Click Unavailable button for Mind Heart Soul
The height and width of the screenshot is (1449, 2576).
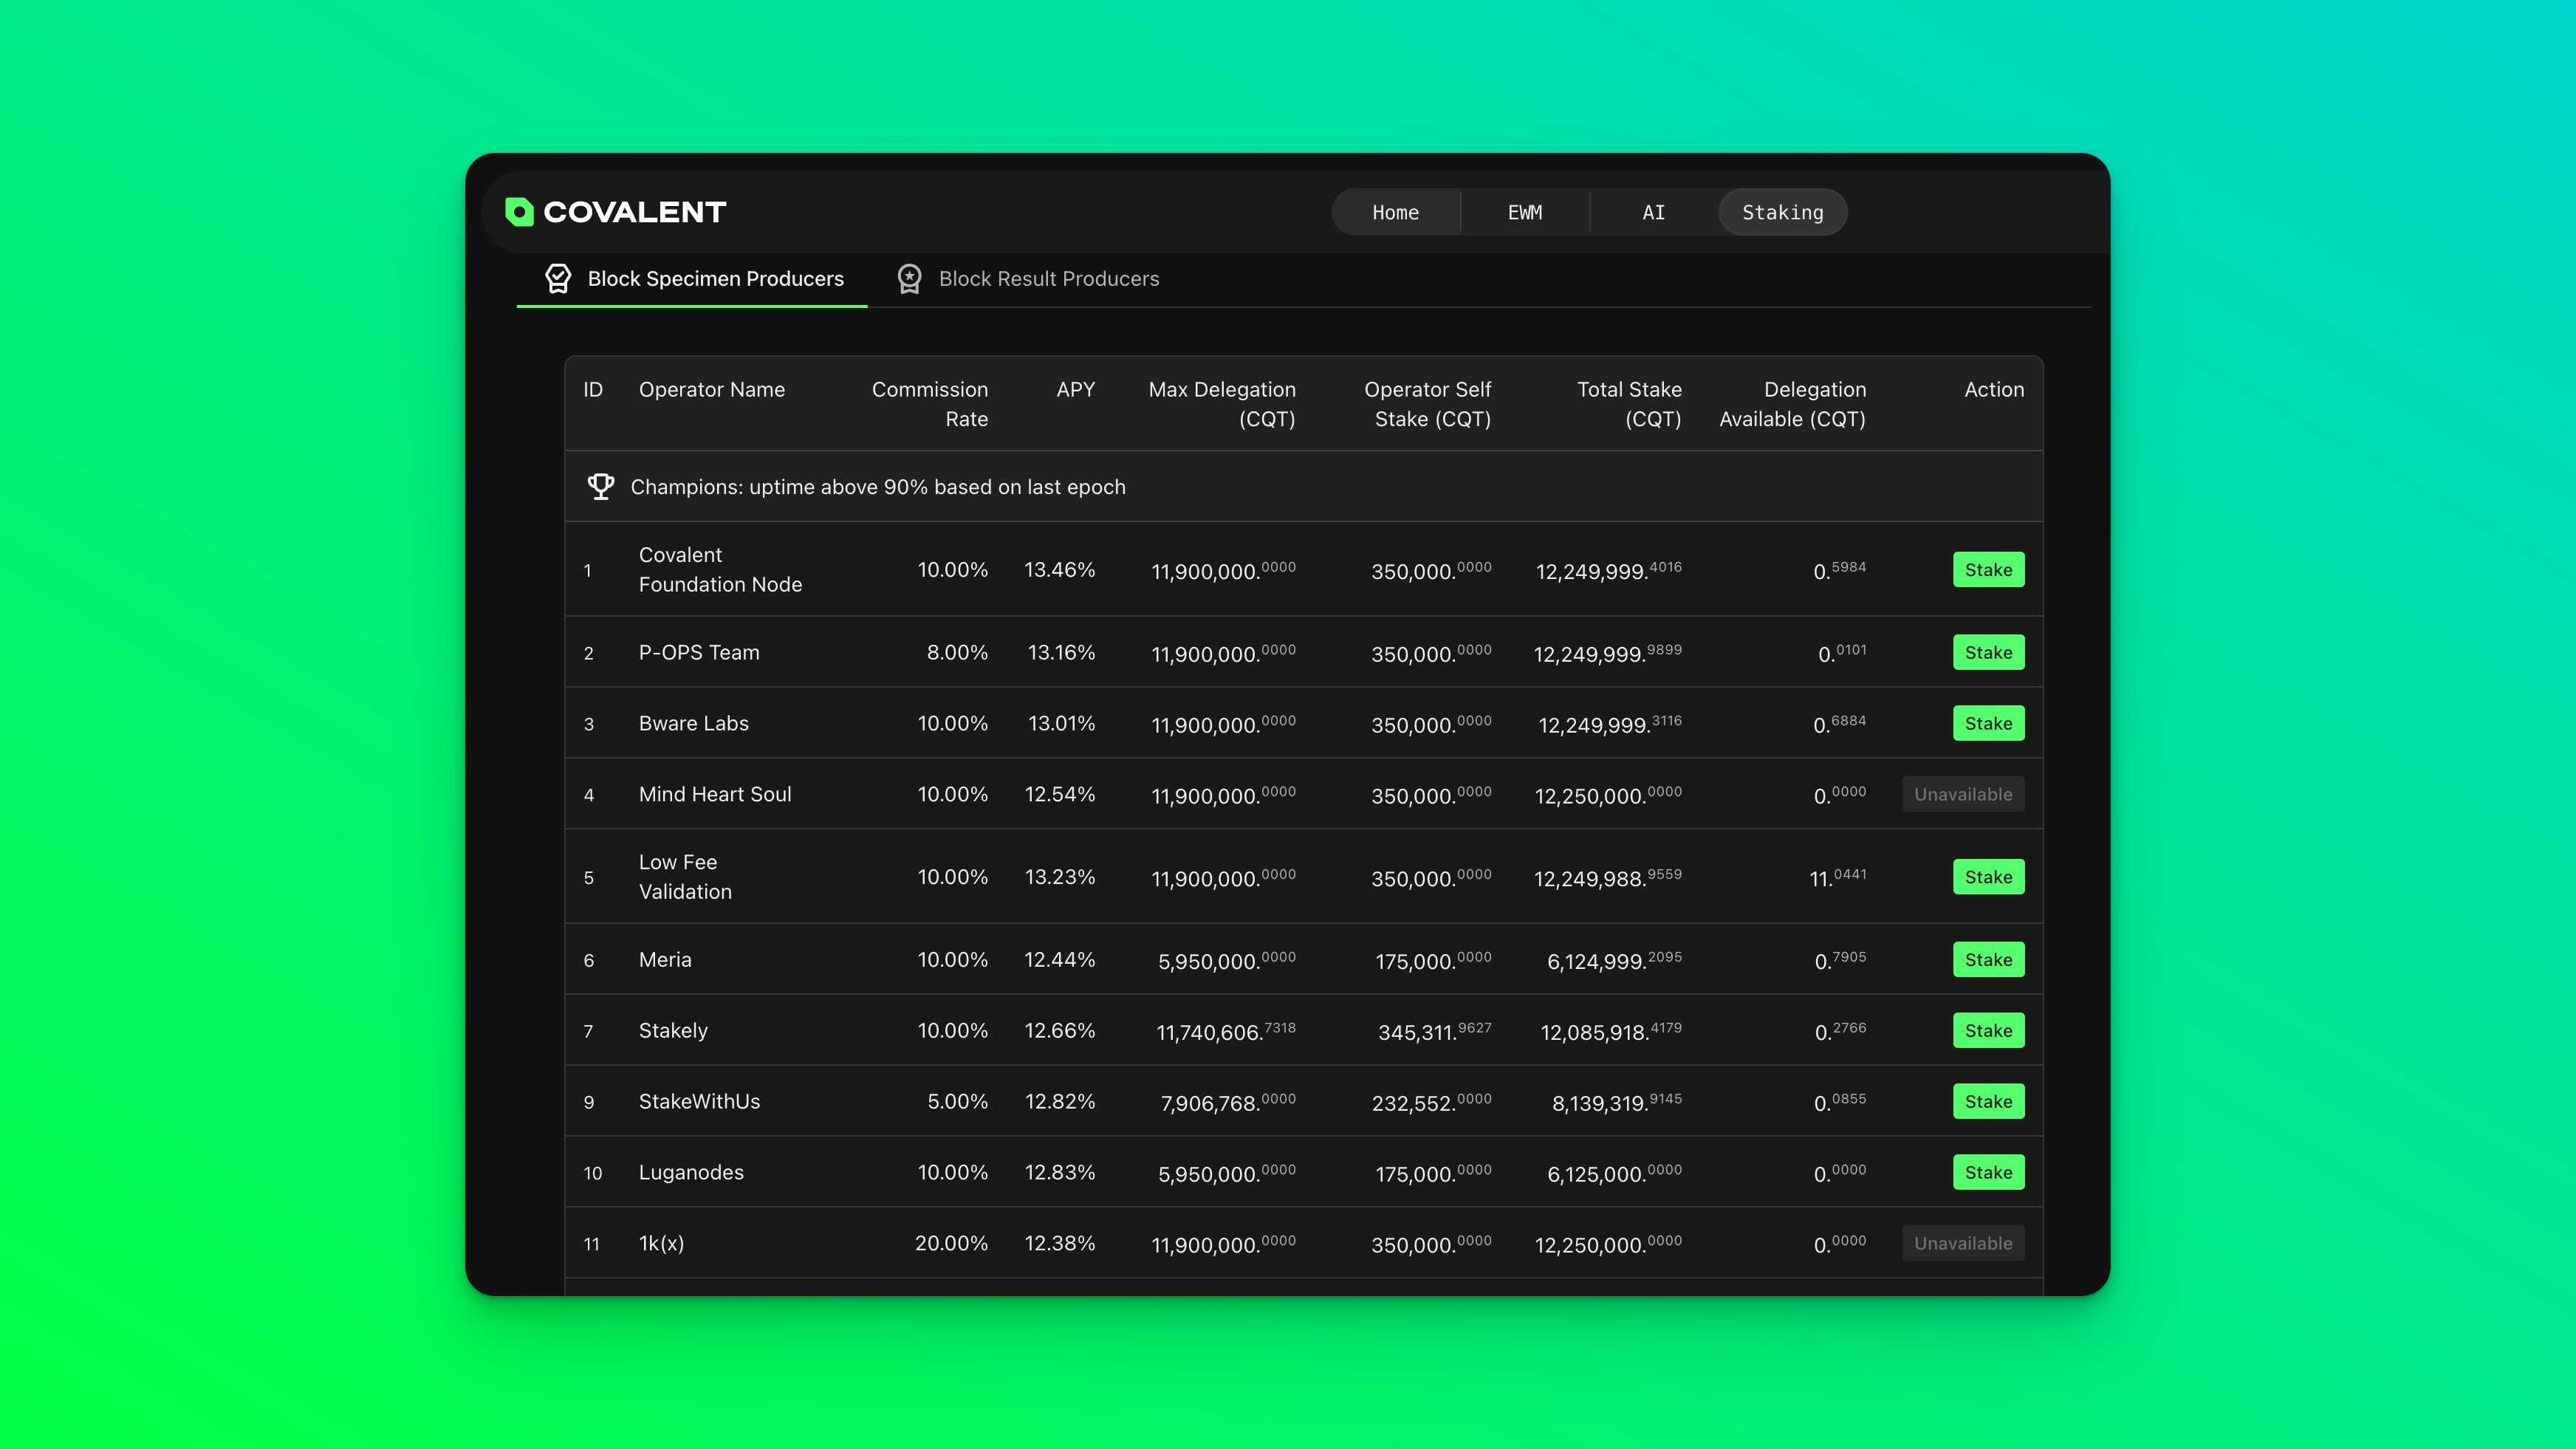click(x=1963, y=795)
